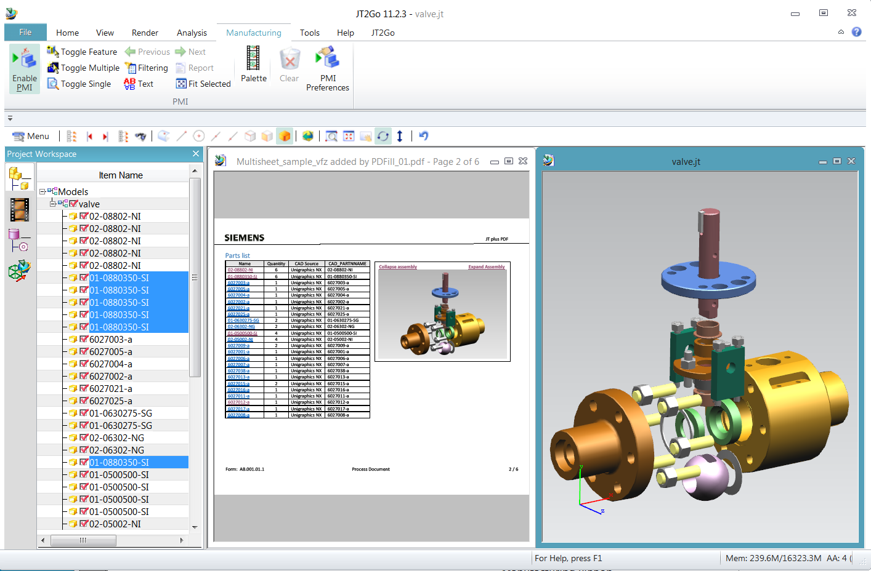This screenshot has width=871, height=571.
Task: Click the valve assembly thumbnail in the PDF
Action: coord(442,314)
